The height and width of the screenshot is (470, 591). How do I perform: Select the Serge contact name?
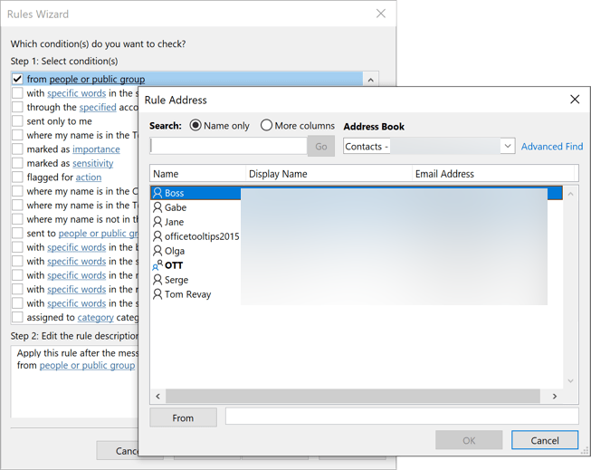pyautogui.click(x=176, y=280)
